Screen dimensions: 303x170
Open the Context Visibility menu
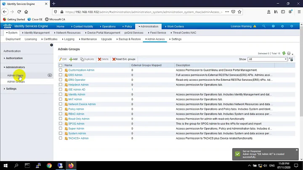pos(82,27)
